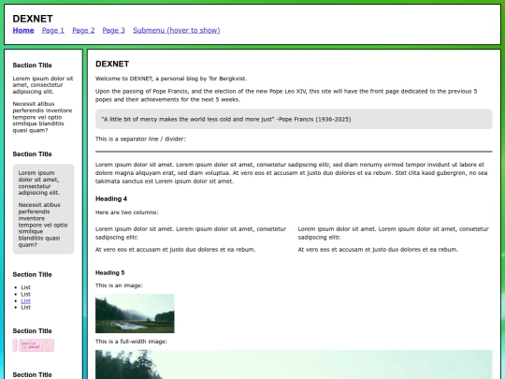Click the DEXNET site title in the header
The width and height of the screenshot is (505, 379).
[33, 19]
